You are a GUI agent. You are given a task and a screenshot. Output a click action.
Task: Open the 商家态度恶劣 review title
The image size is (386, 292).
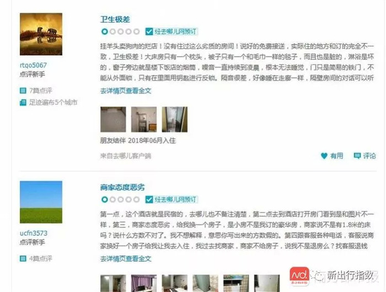pyautogui.click(x=122, y=187)
